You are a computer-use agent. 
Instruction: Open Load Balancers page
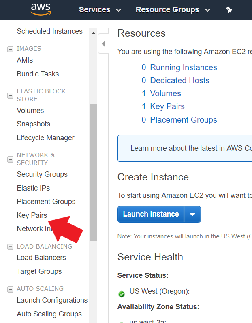click(41, 258)
